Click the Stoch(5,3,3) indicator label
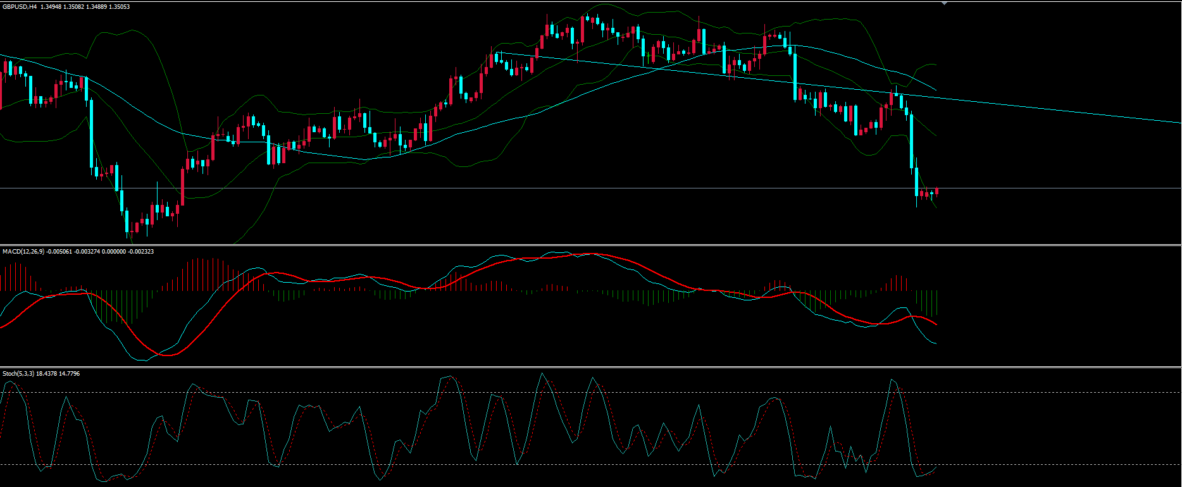This screenshot has width=1182, height=487. [18, 374]
